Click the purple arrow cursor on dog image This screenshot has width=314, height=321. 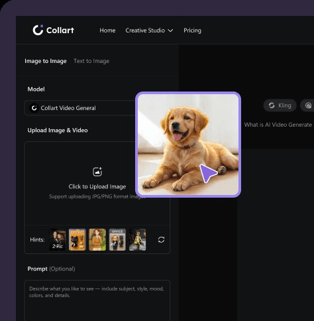[x=208, y=173]
